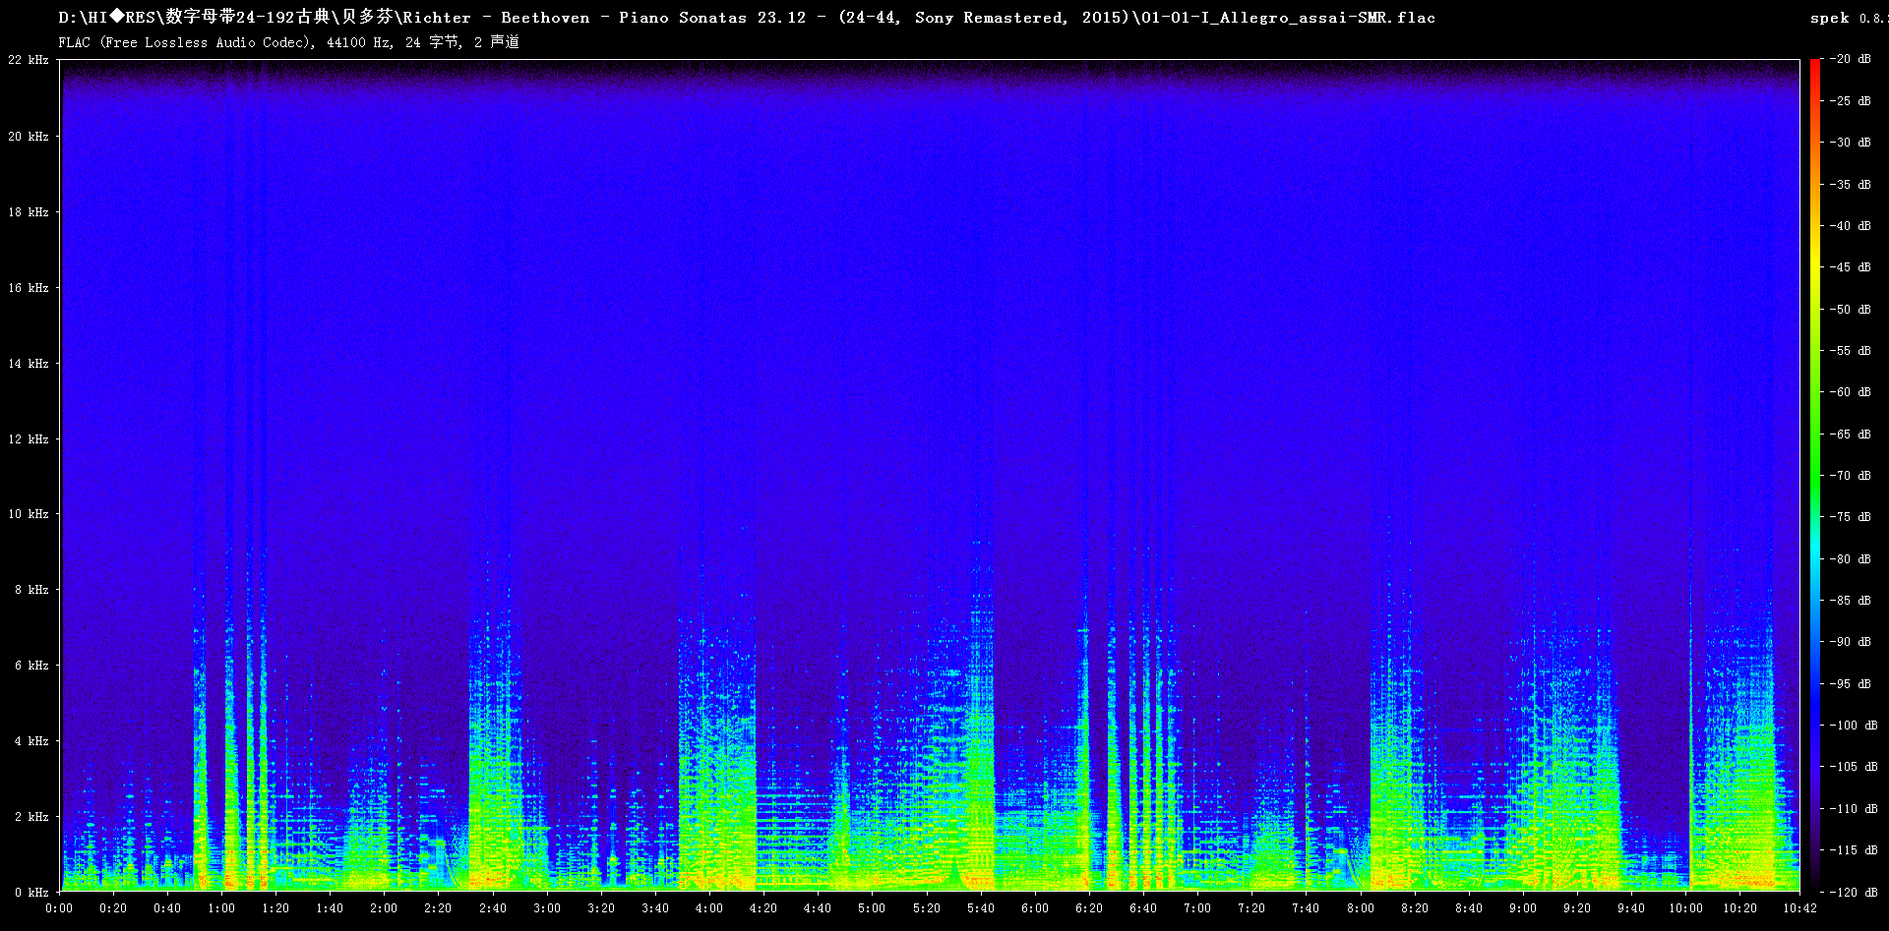Select the 3:20 time axis label
The image size is (1889, 931).
point(600,908)
